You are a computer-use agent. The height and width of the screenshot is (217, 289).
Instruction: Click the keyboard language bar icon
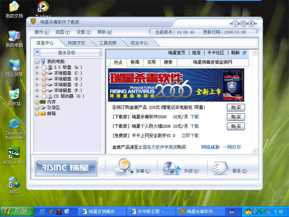(232, 212)
